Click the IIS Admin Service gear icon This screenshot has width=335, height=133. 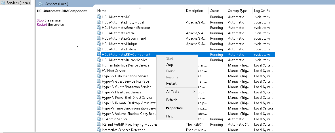99,119
